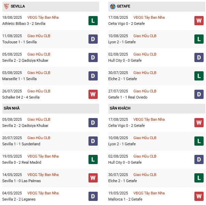
Task: Open the SEVILLA team header
Action: pos(51,6)
